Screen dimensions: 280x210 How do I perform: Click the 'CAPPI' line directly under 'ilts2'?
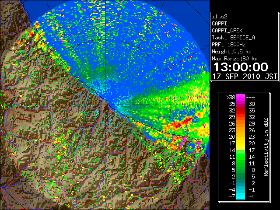pyautogui.click(x=219, y=24)
